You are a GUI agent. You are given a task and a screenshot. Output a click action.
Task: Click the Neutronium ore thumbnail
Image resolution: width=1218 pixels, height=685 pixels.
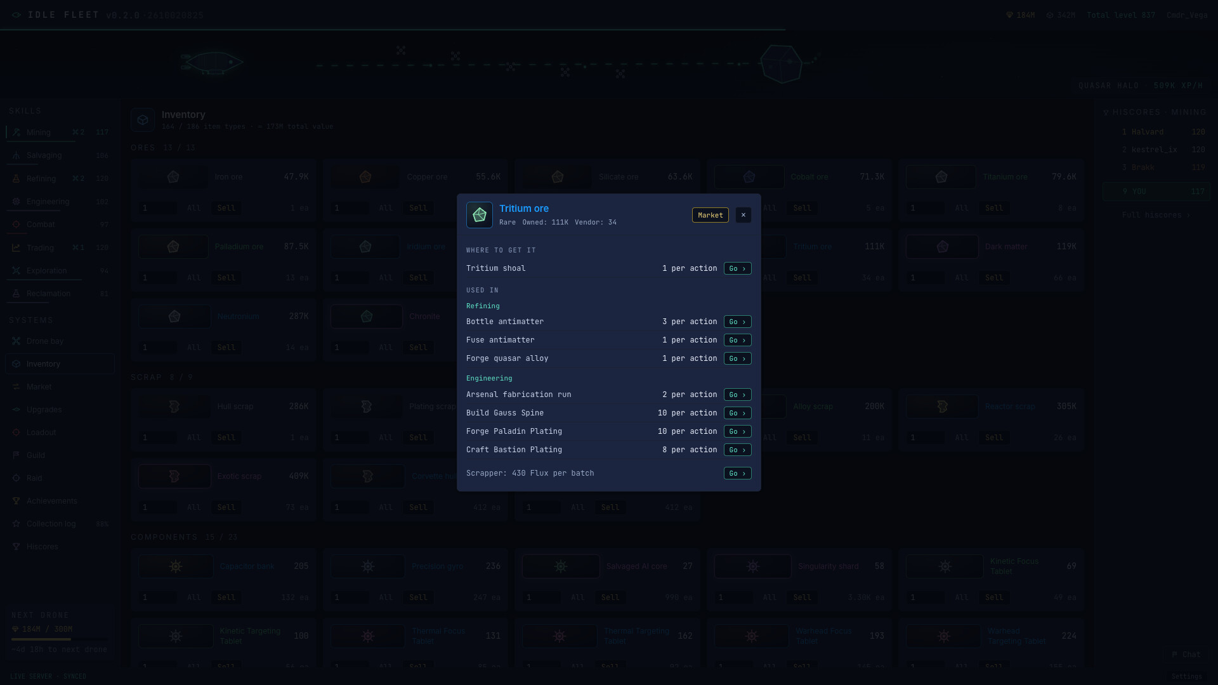click(174, 316)
